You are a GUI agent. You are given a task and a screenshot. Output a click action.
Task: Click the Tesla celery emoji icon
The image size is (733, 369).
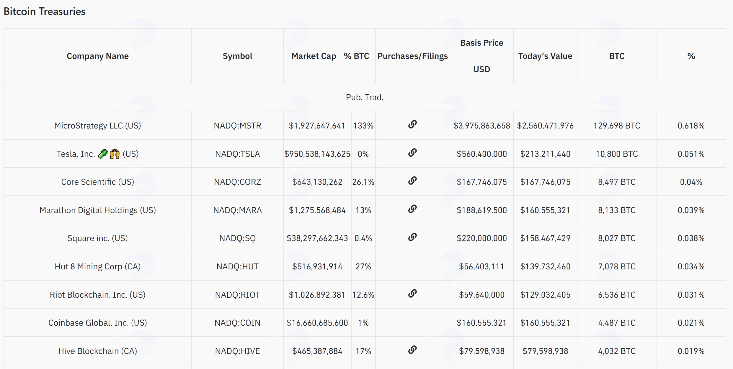point(103,154)
